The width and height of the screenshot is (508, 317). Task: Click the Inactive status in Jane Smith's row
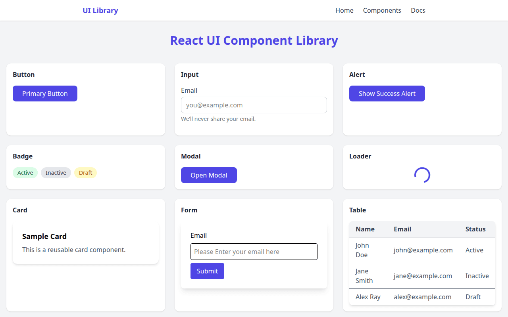tap(477, 276)
